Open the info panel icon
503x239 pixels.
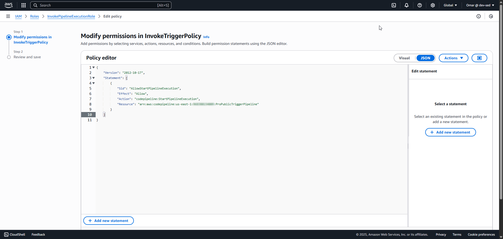tap(479, 16)
